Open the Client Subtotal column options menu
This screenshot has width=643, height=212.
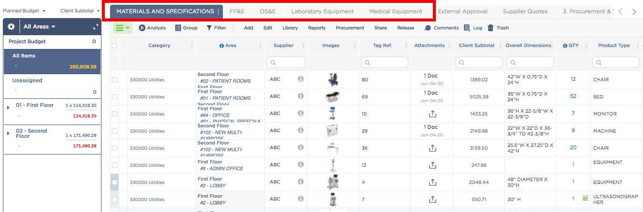point(501,46)
